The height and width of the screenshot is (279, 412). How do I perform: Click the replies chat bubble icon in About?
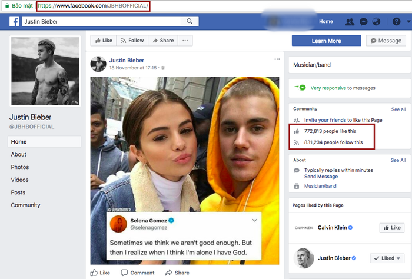tap(297, 170)
